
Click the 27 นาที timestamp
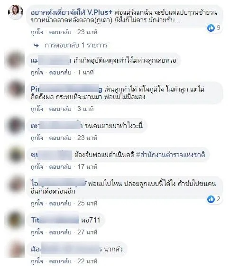87,232
